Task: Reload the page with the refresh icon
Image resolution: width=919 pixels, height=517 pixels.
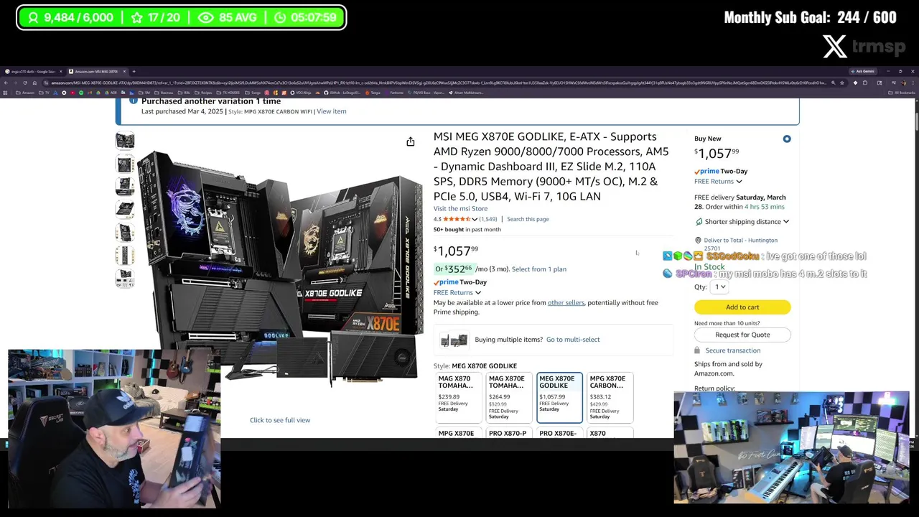Action: [x=25, y=83]
